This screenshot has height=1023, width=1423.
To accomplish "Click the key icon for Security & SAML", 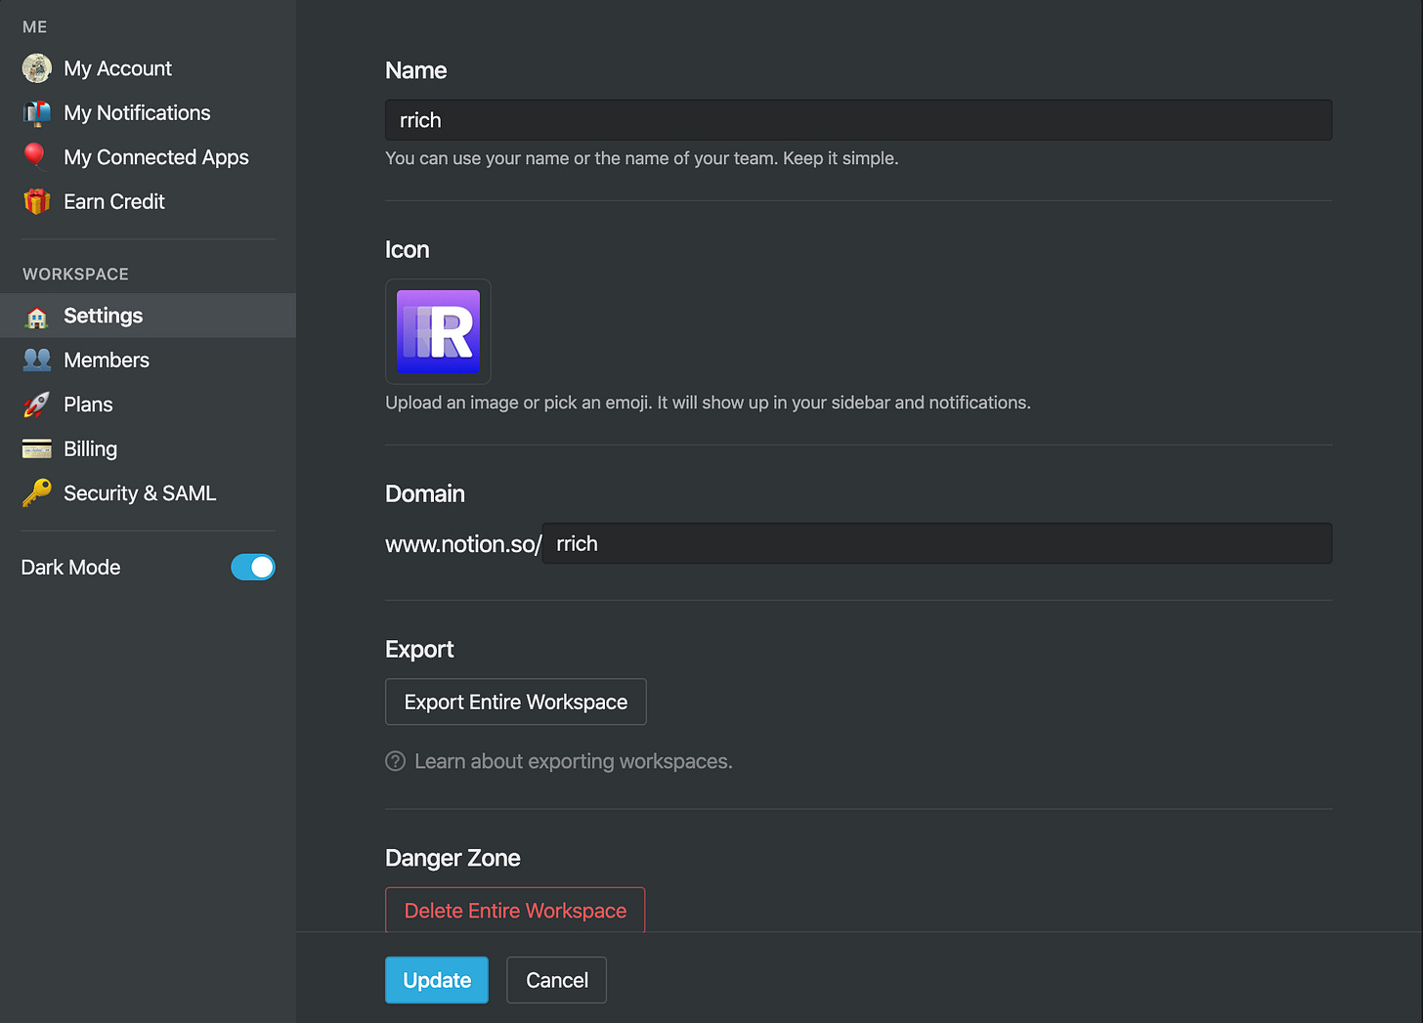I will 37,492.
